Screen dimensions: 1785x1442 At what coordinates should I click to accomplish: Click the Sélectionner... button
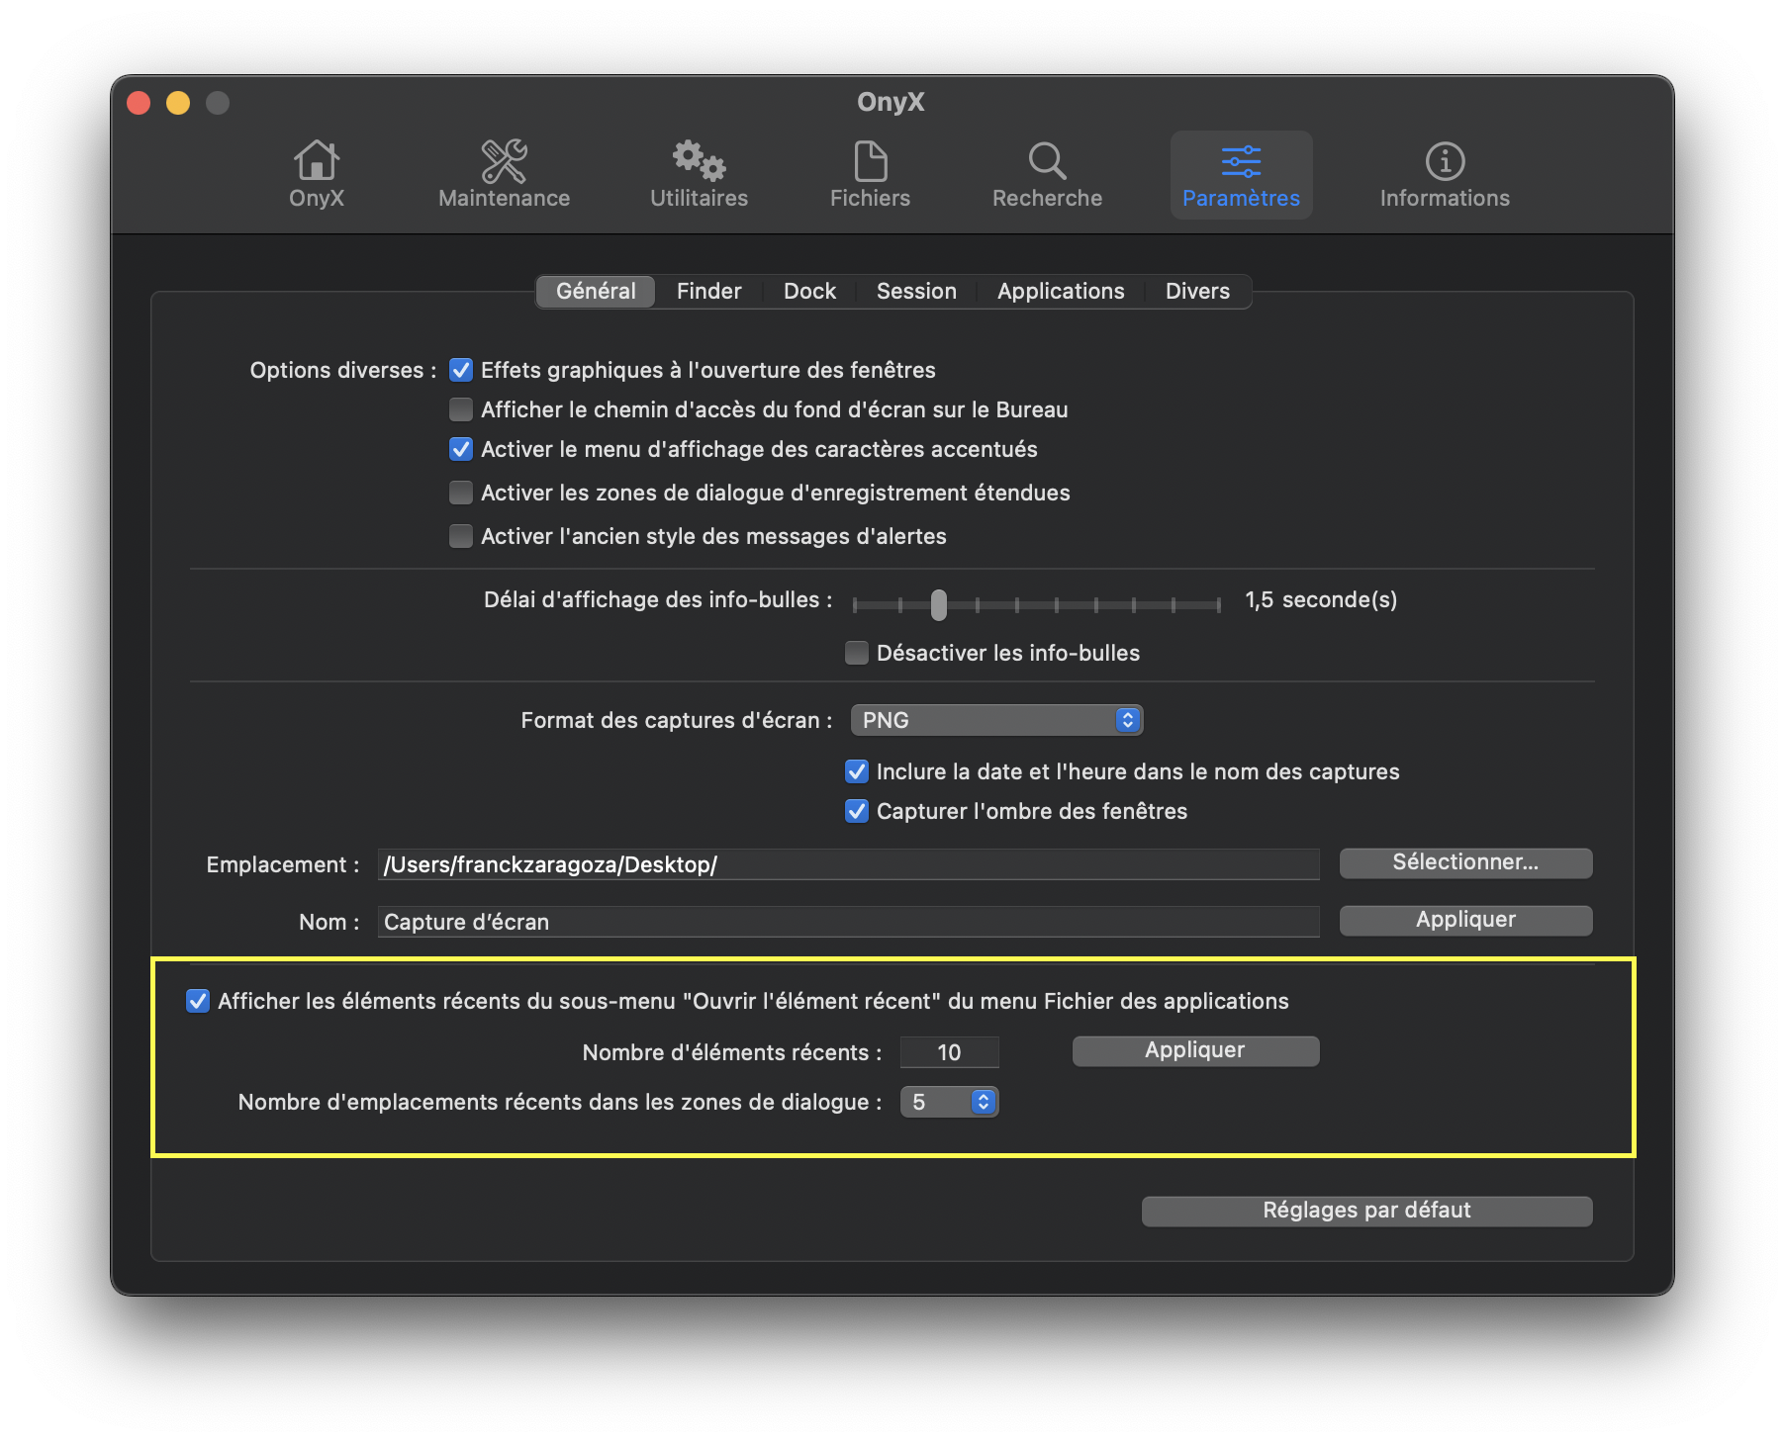tap(1465, 862)
